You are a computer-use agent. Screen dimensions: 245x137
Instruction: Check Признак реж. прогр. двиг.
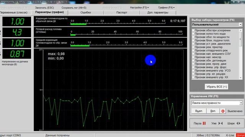pyautogui.click(x=193, y=64)
